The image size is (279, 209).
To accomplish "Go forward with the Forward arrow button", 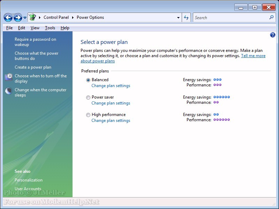I will 18,18.
